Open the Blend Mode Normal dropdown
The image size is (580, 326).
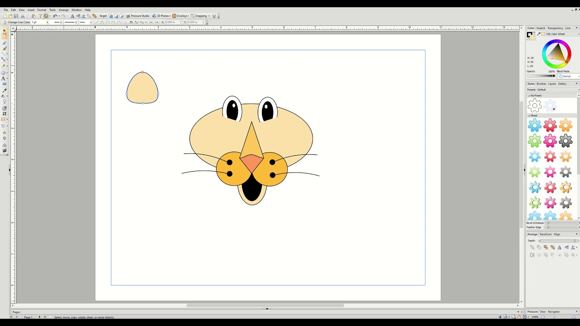(x=568, y=76)
